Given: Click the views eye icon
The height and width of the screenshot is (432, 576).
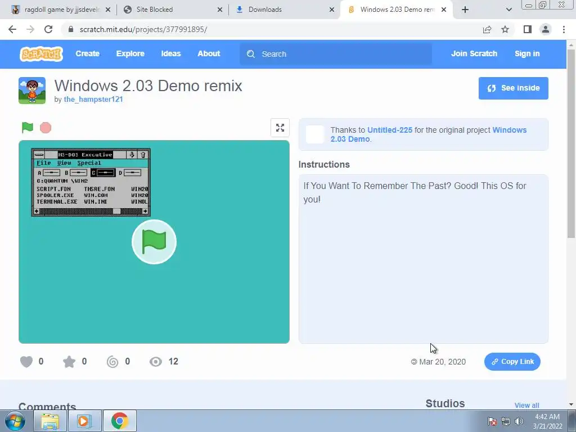Looking at the screenshot, I should point(156,362).
